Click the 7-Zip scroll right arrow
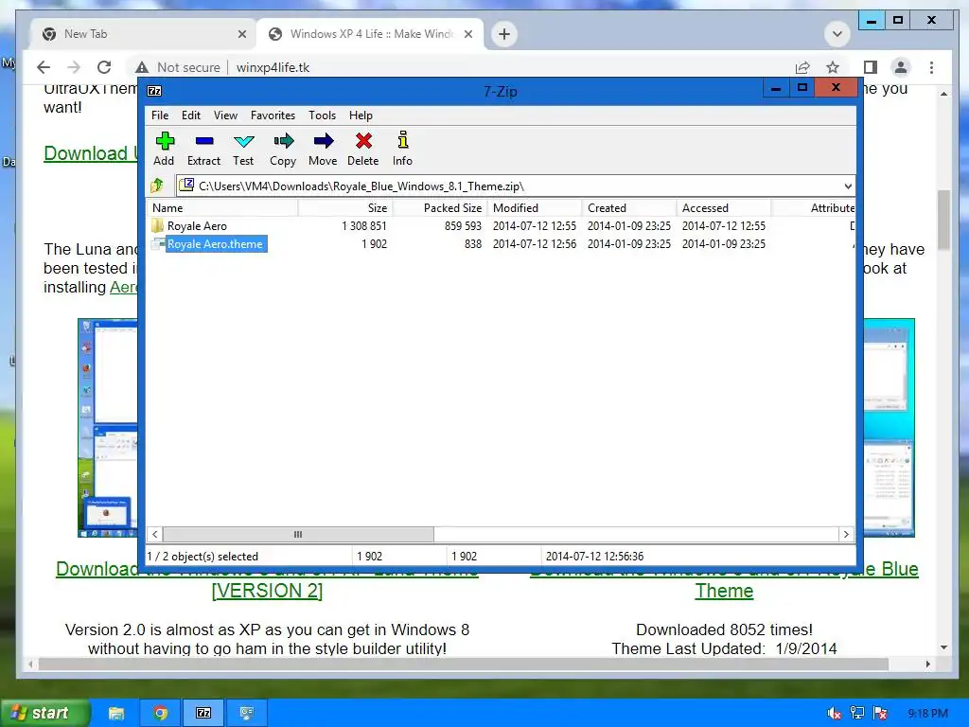 [x=846, y=534]
